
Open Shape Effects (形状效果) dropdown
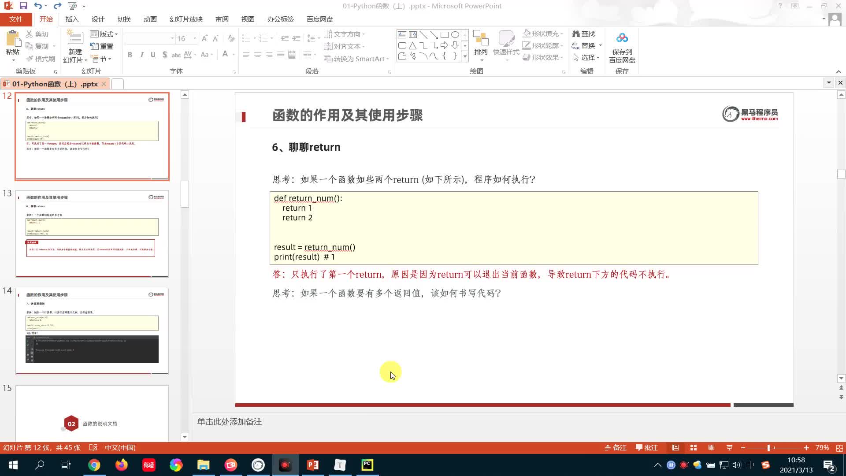pos(543,57)
